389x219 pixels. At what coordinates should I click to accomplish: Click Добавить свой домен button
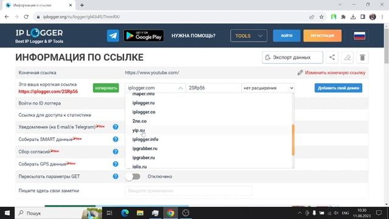339,88
